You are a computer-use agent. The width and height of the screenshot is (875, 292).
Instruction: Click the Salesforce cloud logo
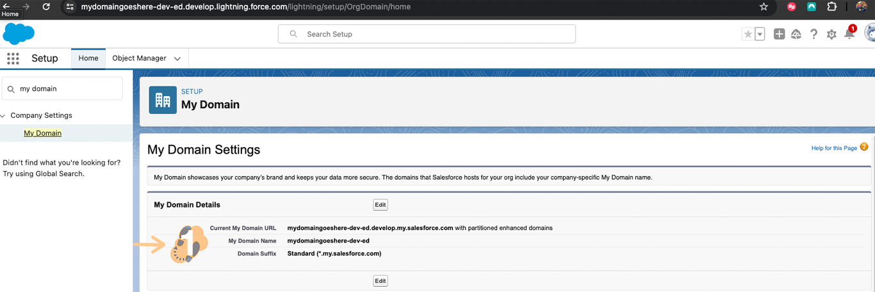click(19, 33)
